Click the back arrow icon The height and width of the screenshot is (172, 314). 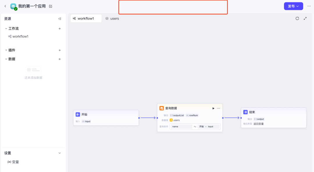pos(5,6)
